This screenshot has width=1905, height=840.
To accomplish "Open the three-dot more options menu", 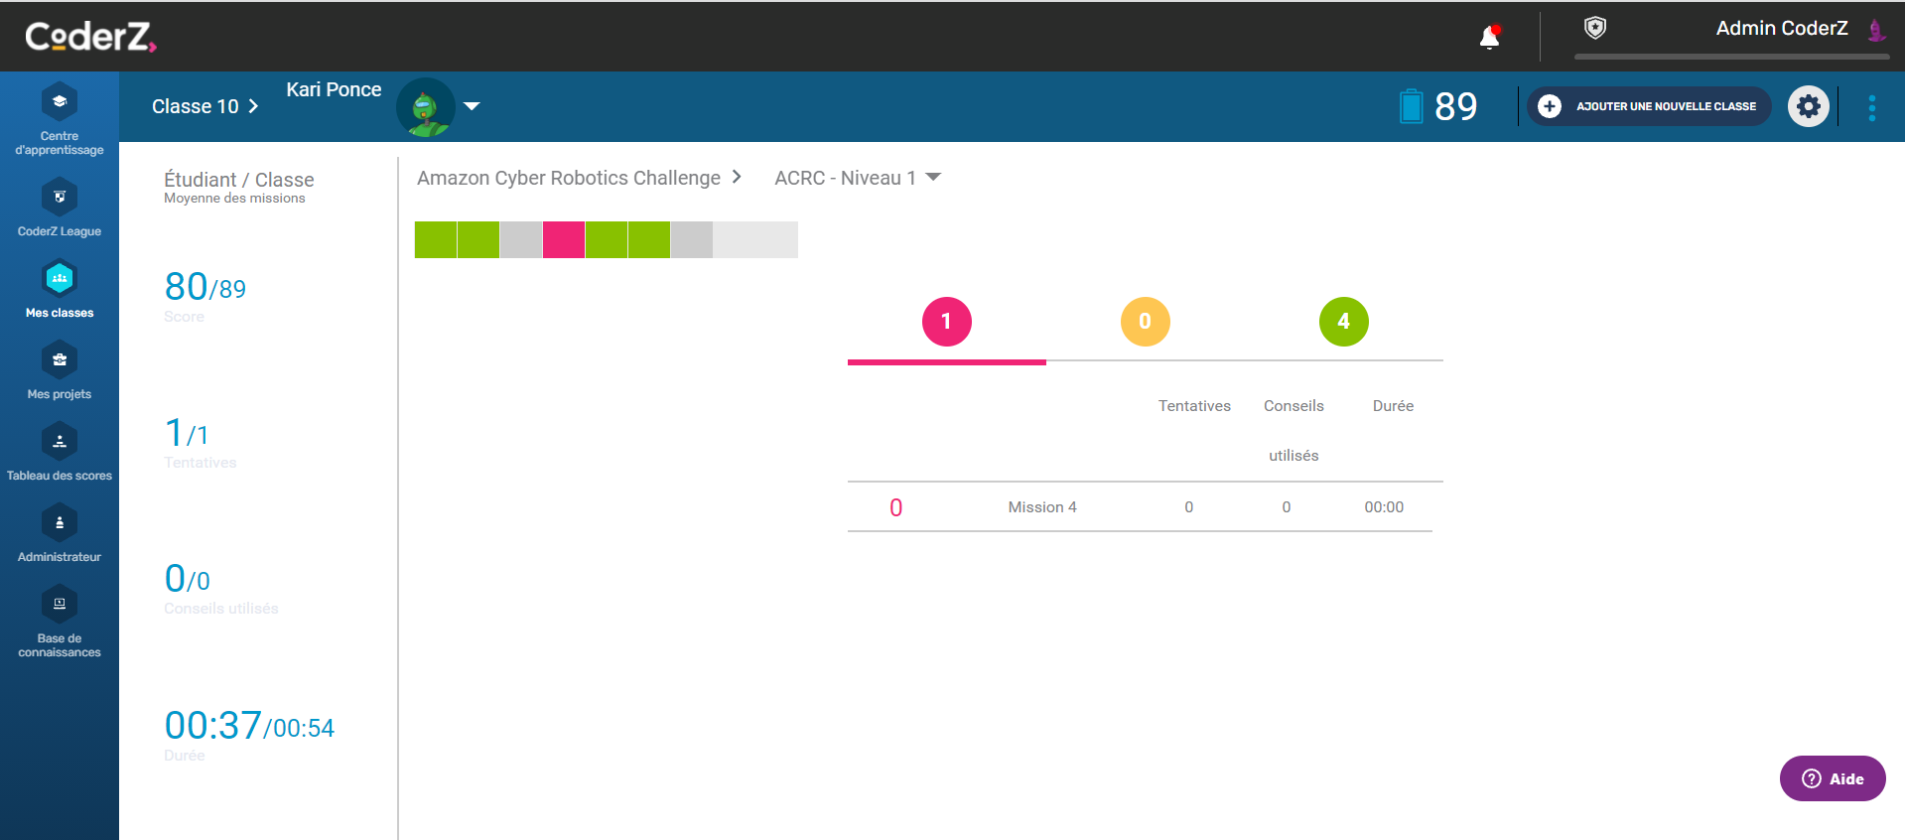I will click(1871, 107).
